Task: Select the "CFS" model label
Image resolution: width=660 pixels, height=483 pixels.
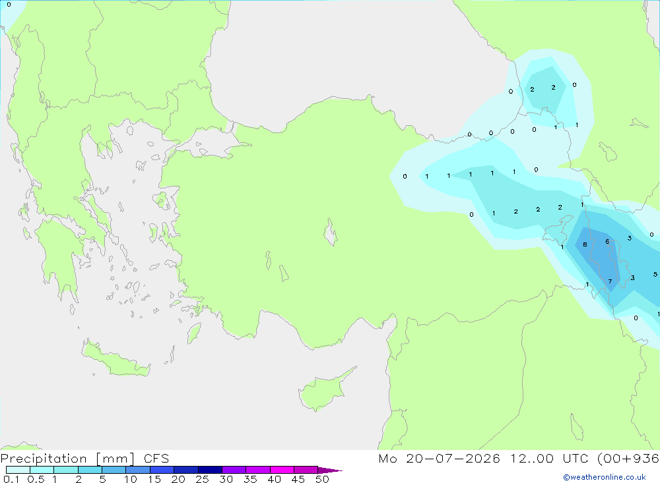Action: [x=156, y=459]
